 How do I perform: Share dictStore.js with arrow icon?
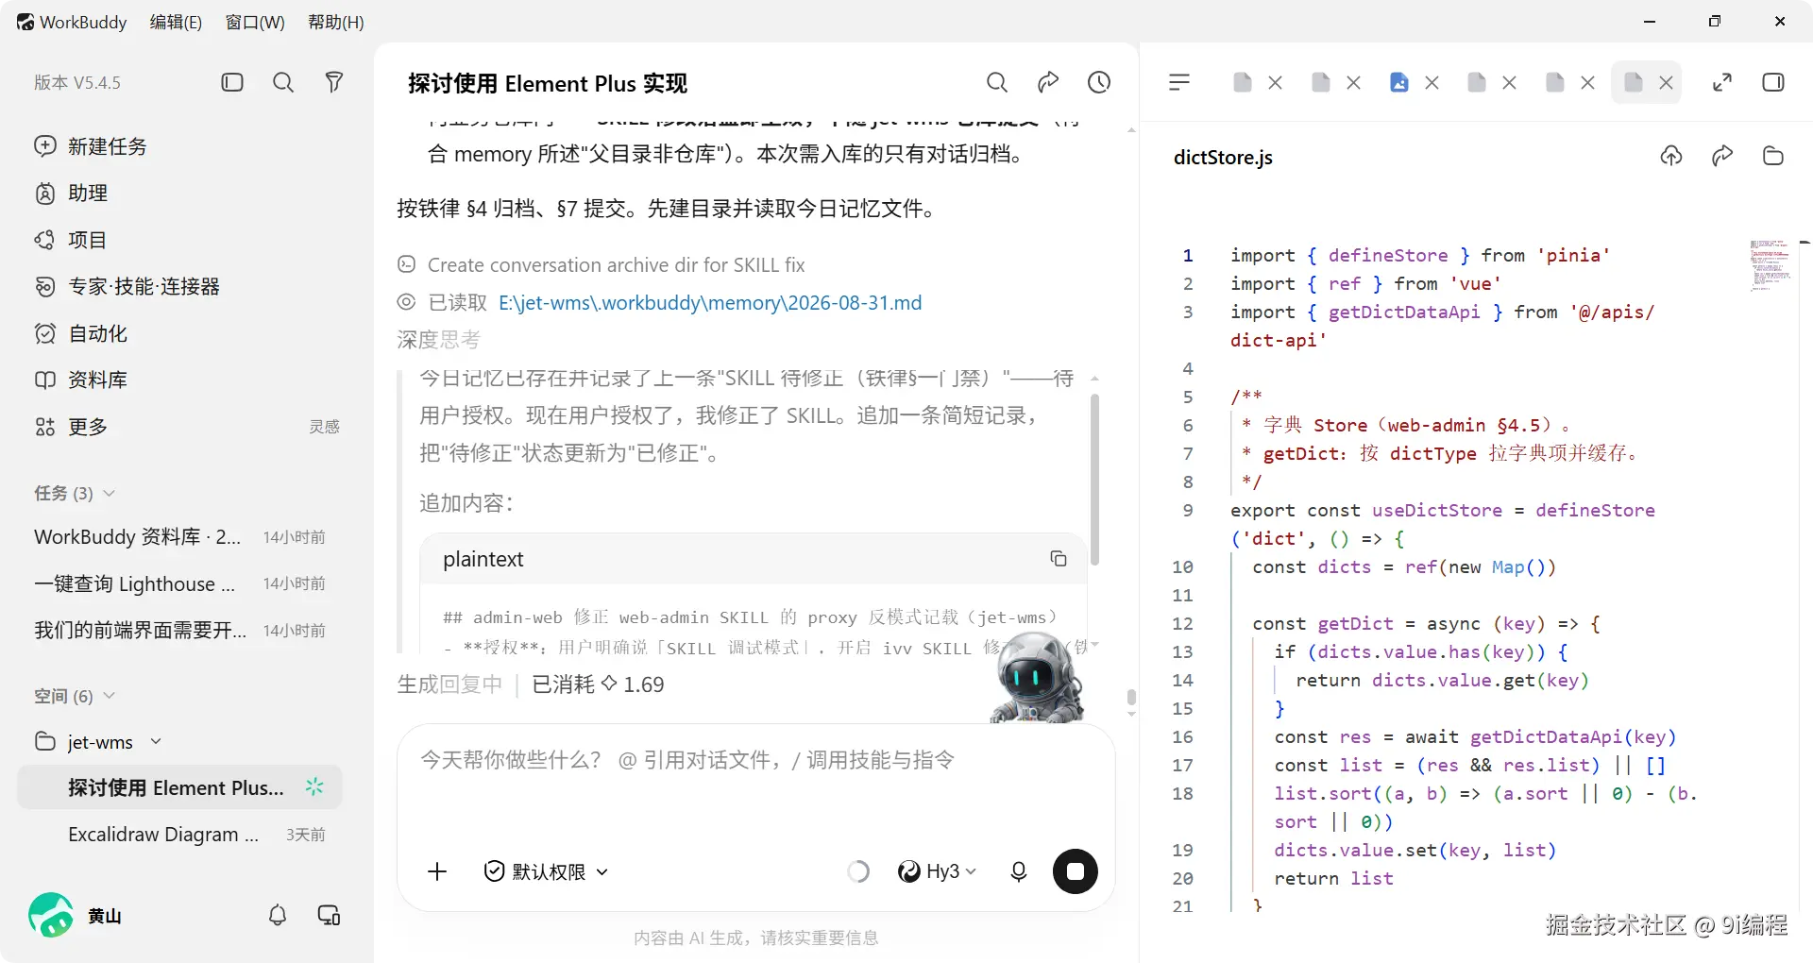(1722, 156)
